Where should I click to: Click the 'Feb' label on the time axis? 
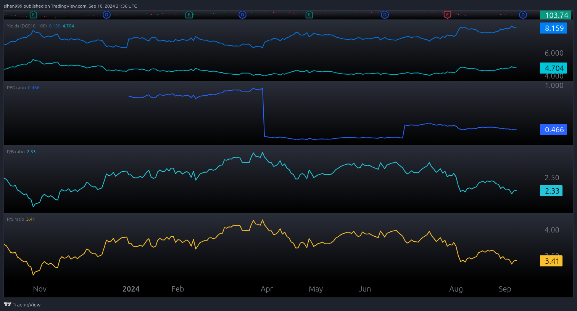pos(178,289)
